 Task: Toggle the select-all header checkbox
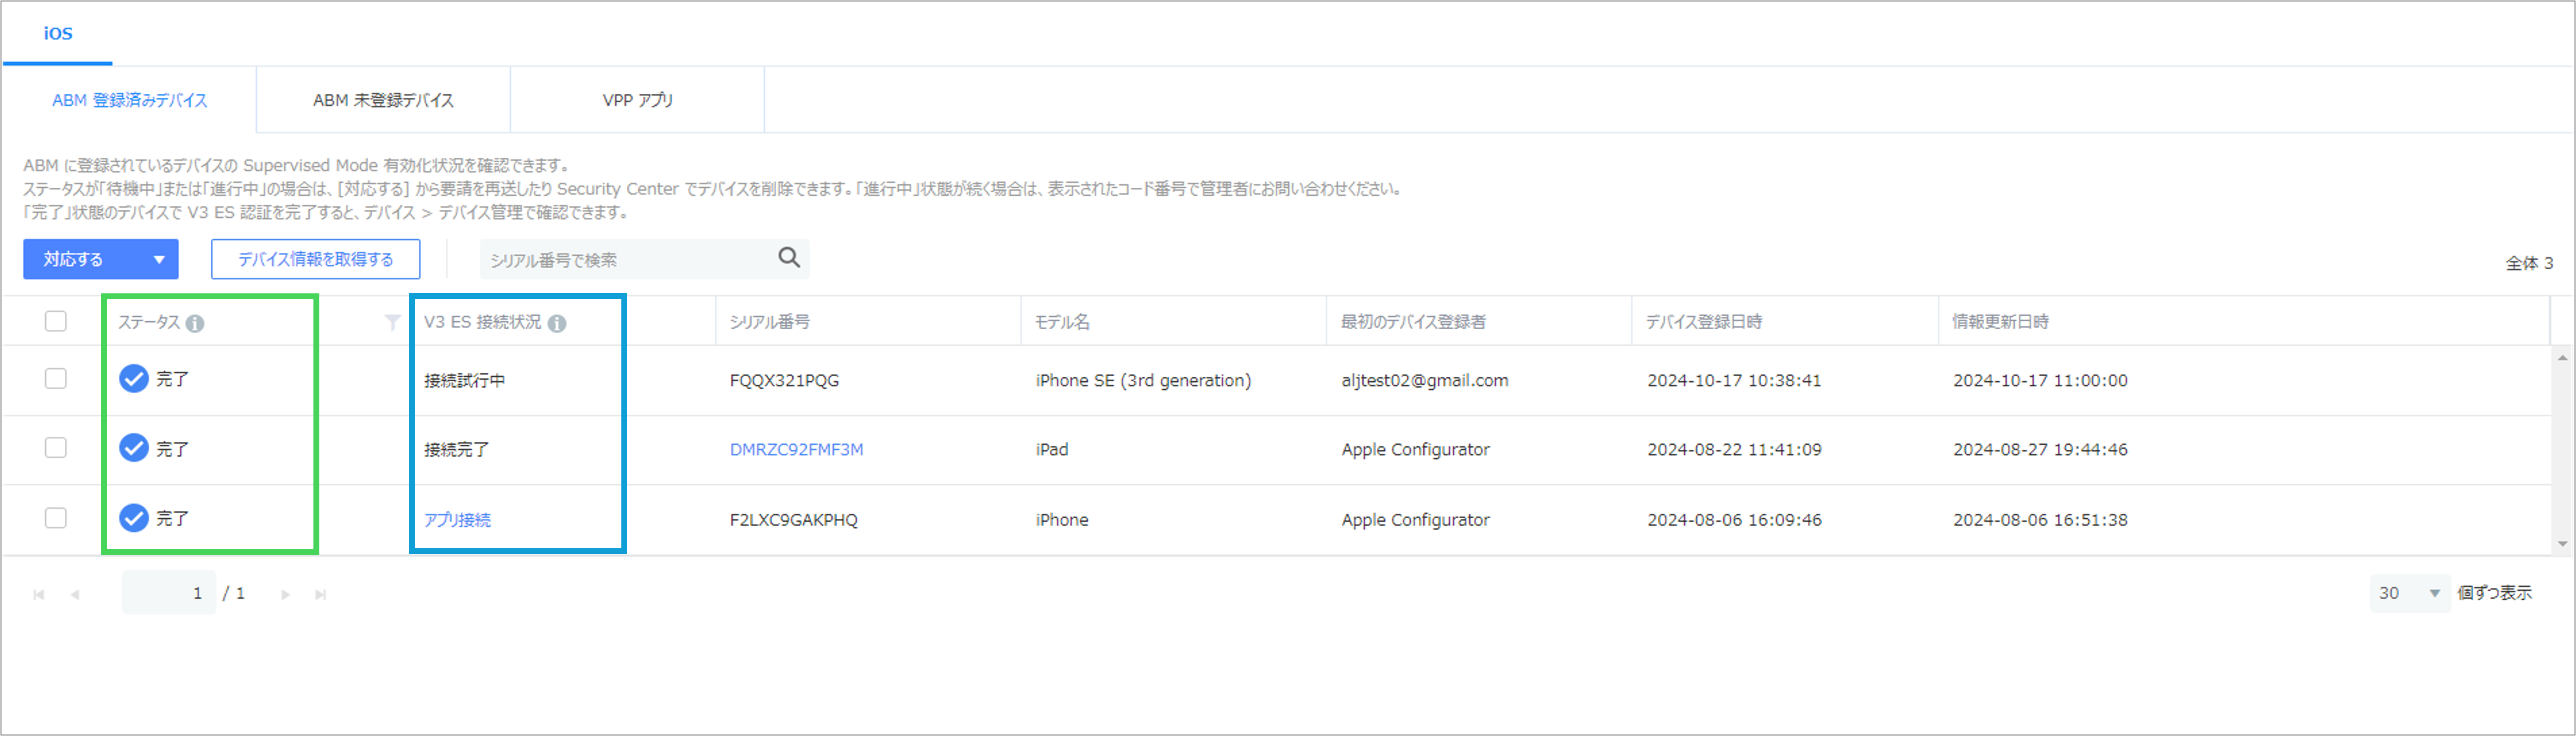click(56, 321)
